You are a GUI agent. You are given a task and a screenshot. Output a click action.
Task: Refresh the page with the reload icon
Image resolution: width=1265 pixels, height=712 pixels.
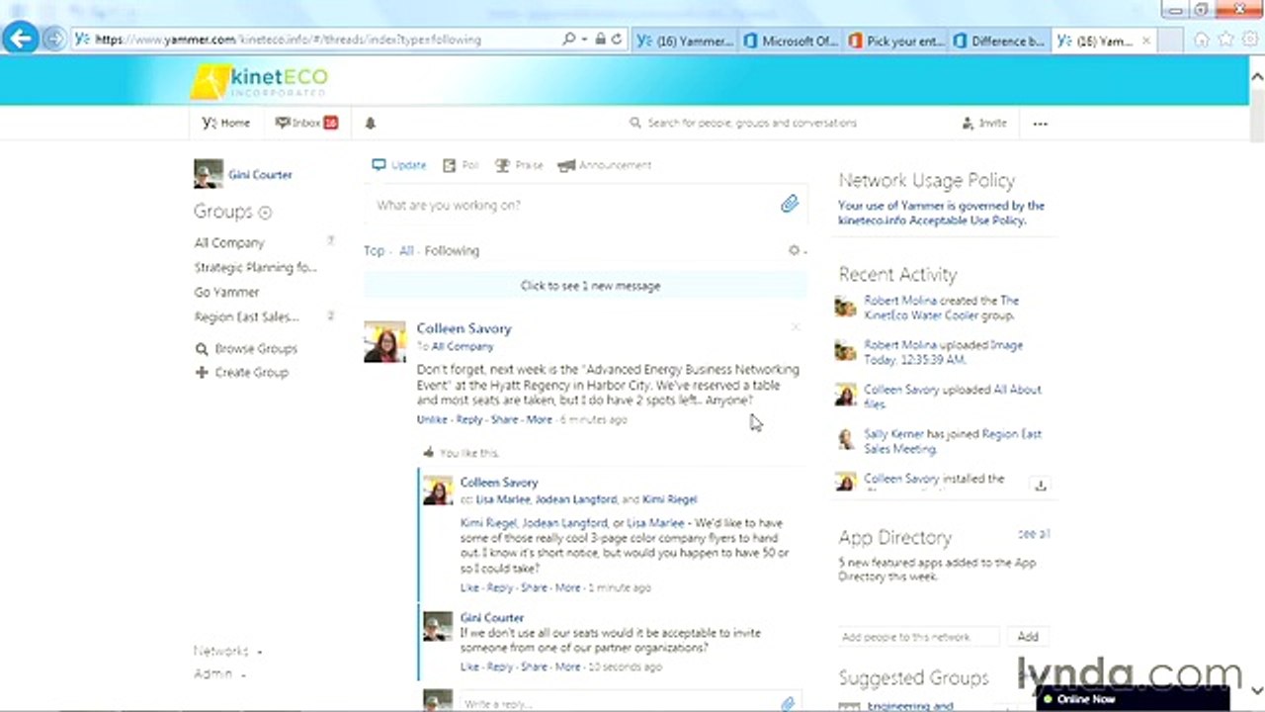[x=616, y=40]
